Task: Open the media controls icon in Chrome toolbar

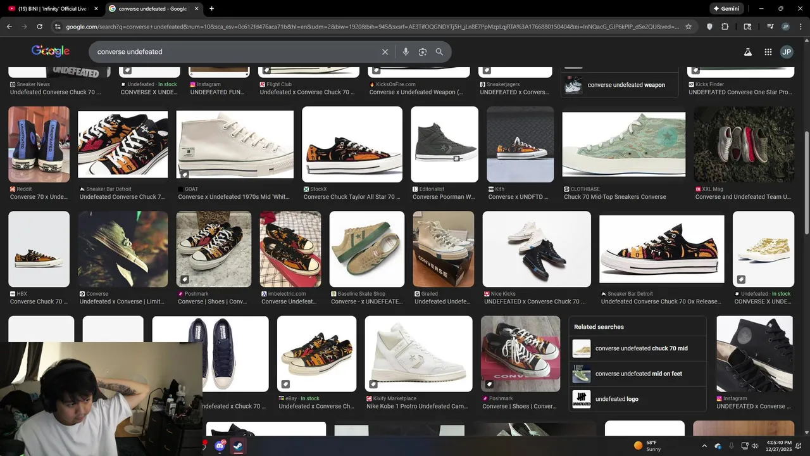Action: point(770,27)
